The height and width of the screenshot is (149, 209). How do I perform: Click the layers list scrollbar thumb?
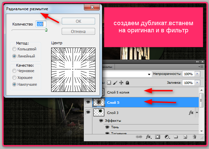tap(201, 100)
